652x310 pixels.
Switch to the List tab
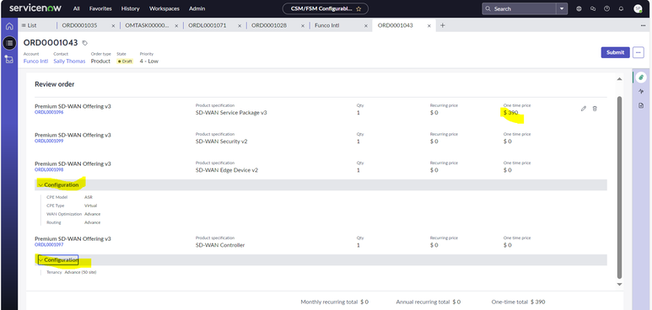coord(30,25)
